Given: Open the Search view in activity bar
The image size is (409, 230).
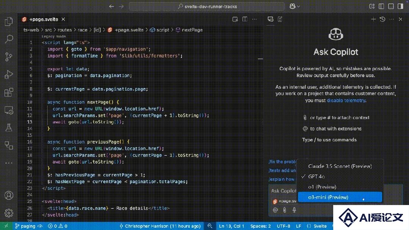Looking at the screenshot, I should 9,39.
